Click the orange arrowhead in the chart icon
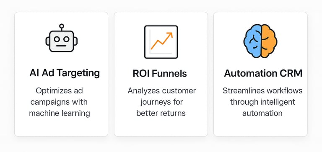This screenshot has height=152, width=322. point(170,35)
